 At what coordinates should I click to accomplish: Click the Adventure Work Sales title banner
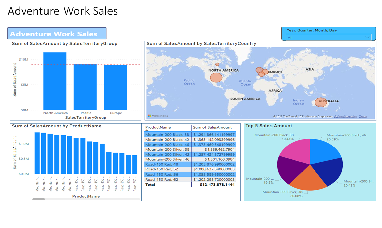[57, 34]
